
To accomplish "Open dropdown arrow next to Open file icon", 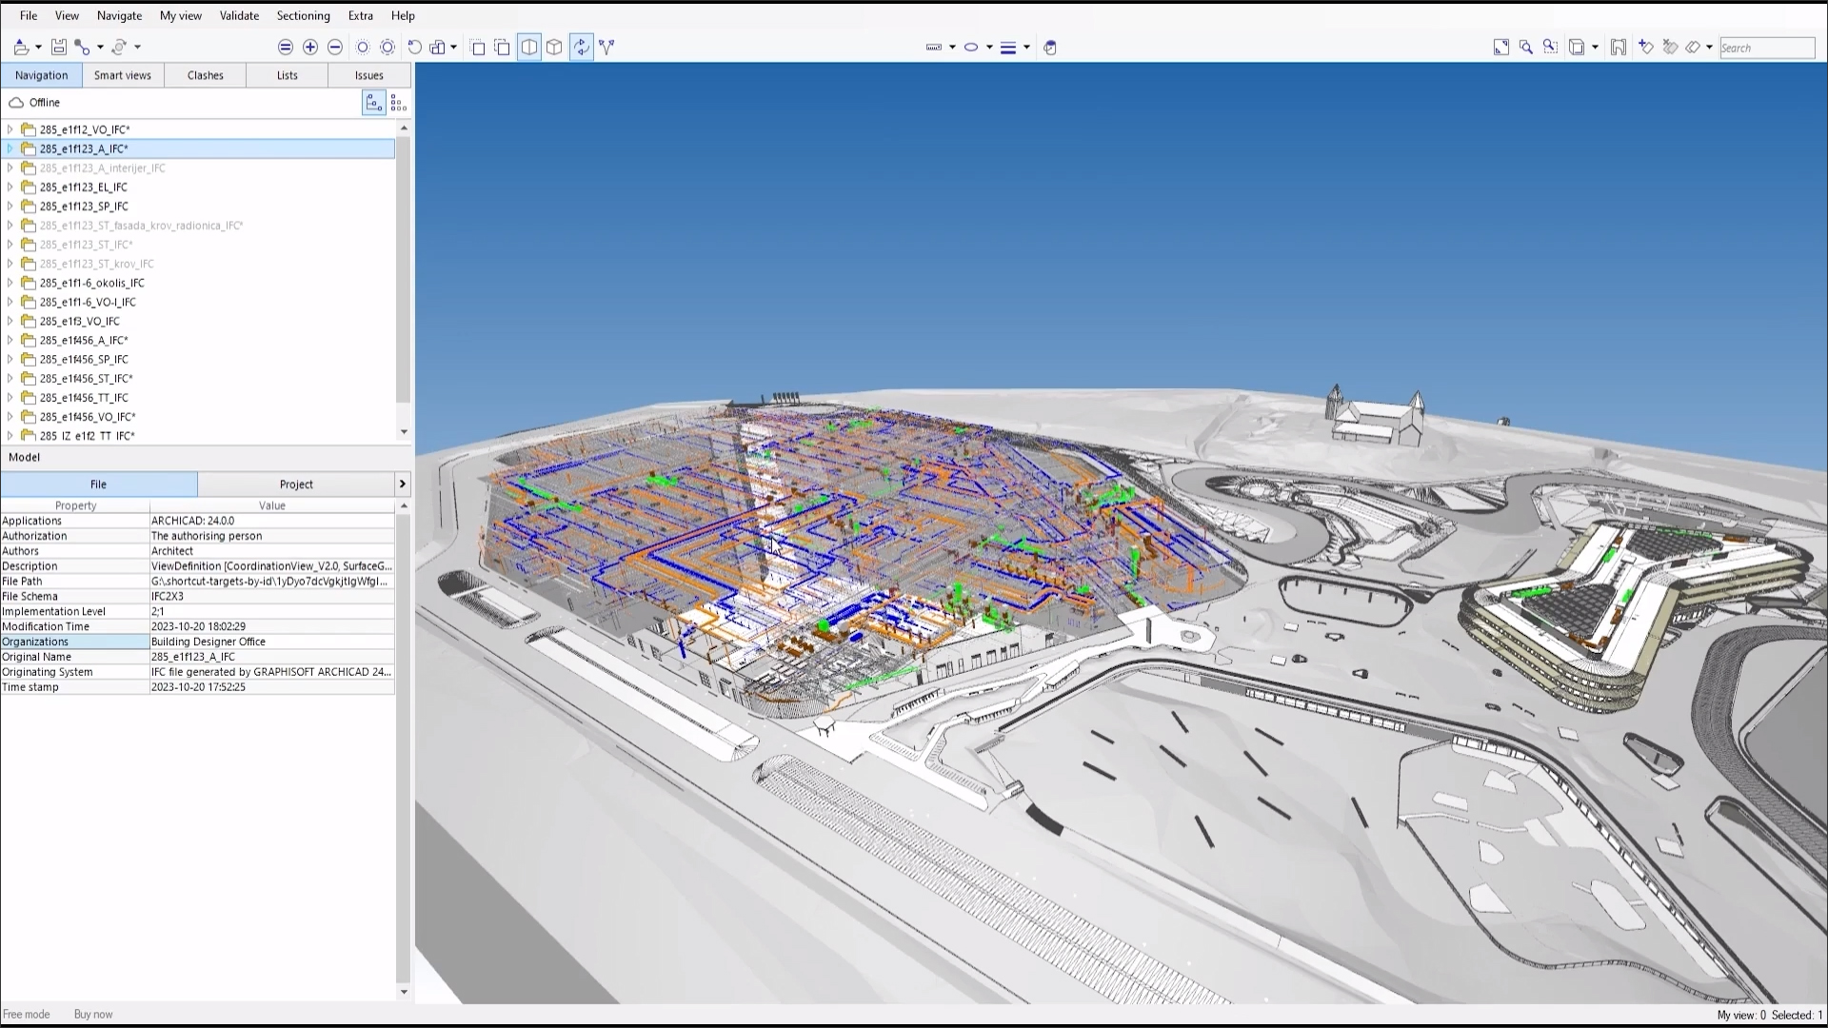I will (x=38, y=48).
